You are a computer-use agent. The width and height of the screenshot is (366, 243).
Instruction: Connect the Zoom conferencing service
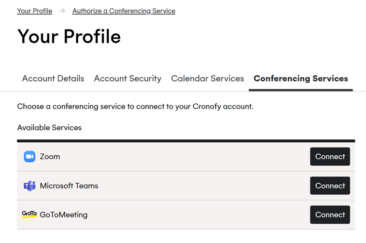click(330, 157)
